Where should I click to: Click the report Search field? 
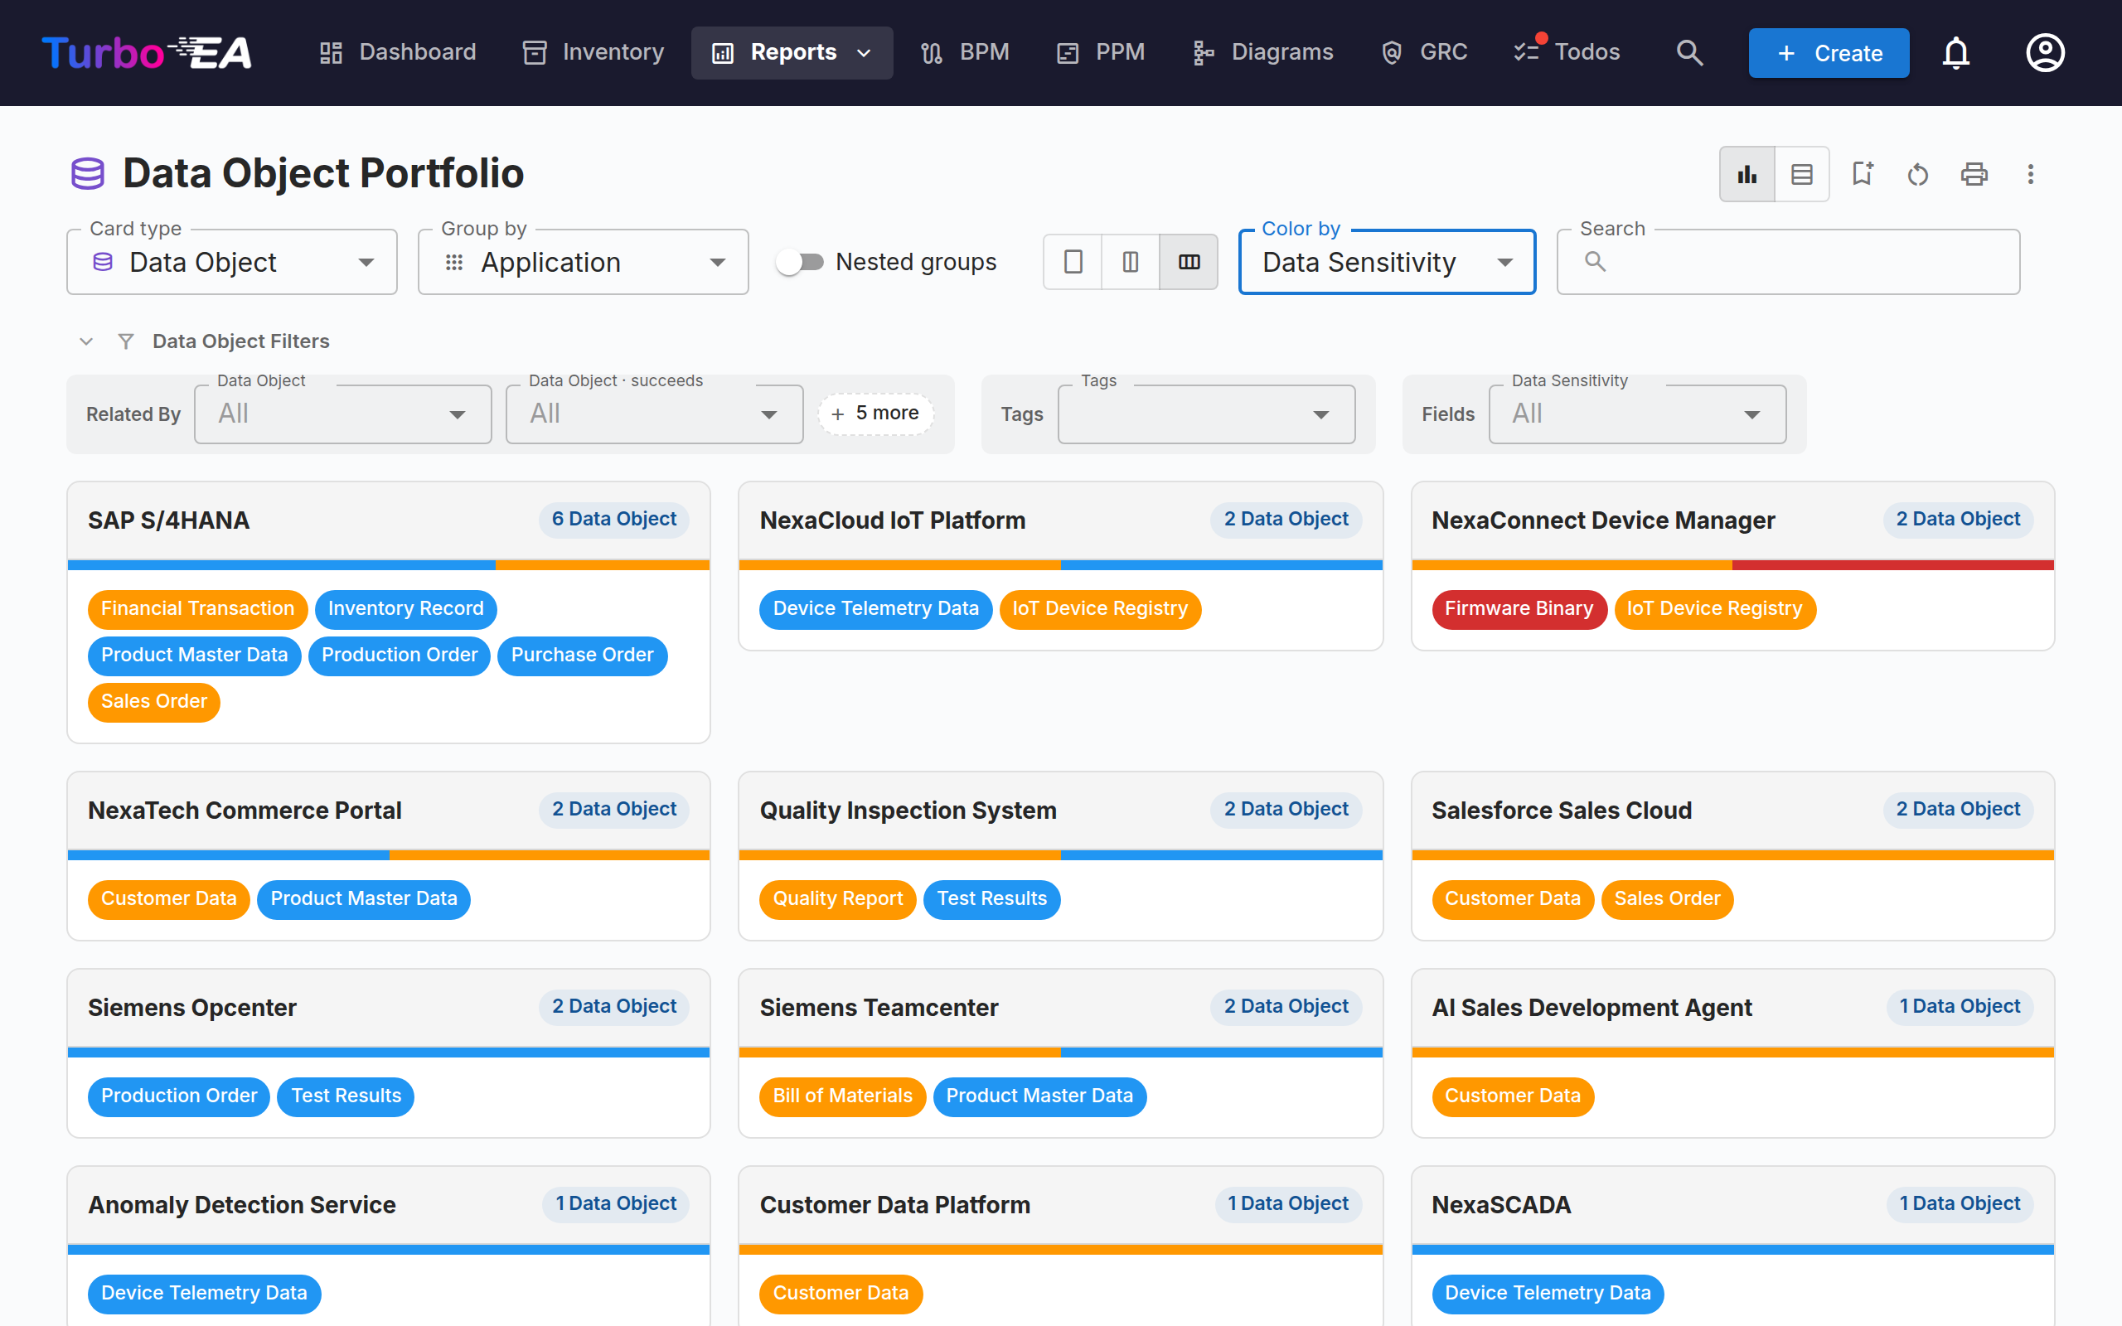point(1788,262)
